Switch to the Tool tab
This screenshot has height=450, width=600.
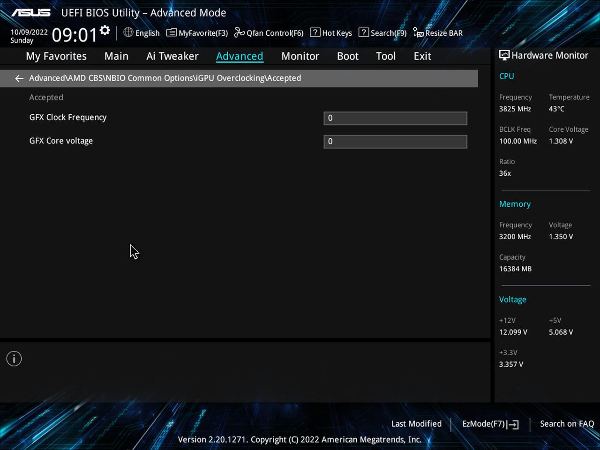(386, 56)
